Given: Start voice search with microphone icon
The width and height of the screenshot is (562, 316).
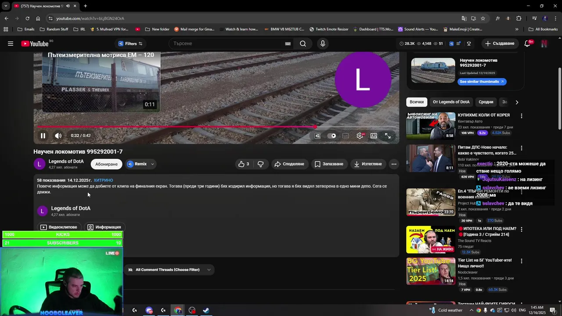Looking at the screenshot, I should coord(323,43).
